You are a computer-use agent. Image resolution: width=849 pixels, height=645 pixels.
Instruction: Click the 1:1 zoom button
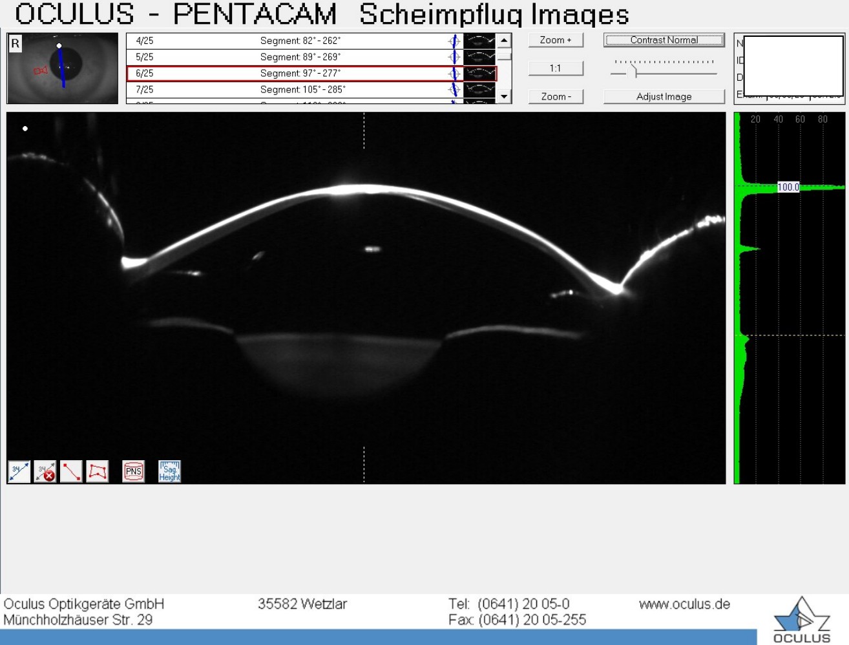click(556, 68)
